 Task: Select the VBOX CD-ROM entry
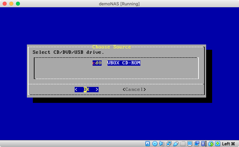[x=124, y=63]
